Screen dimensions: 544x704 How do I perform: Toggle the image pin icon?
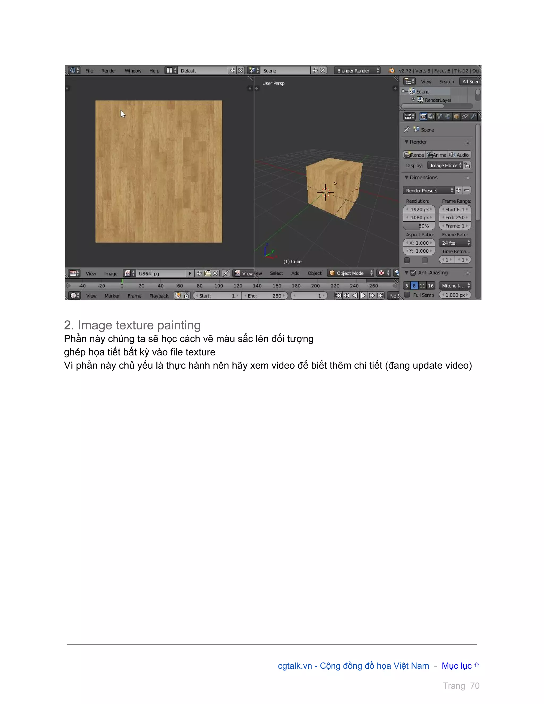coord(226,273)
